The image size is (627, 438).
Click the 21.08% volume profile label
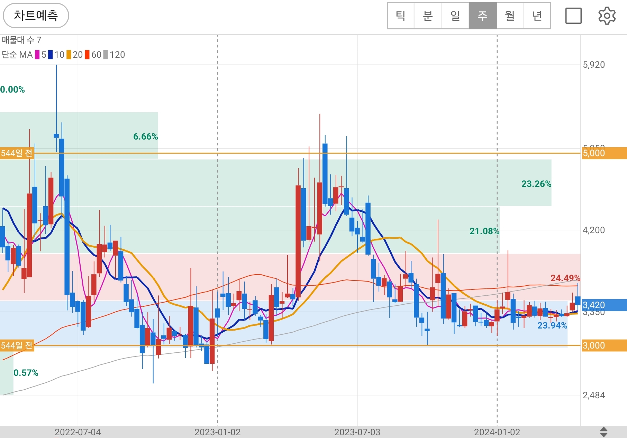pos(484,231)
